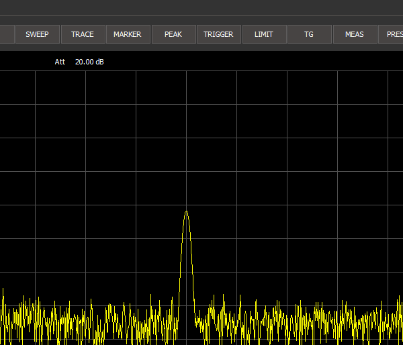Select the LIMIT button
403x345 pixels.
(264, 34)
